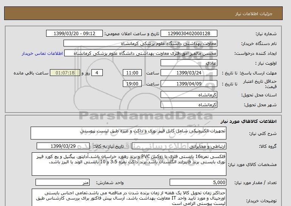Click the validity hour field 19:00
Viewport: 291px width, 206px height.
[x=132, y=84]
